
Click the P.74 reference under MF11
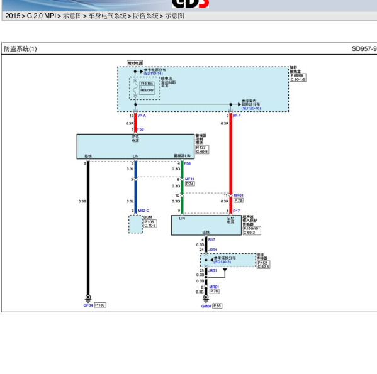[190, 184]
